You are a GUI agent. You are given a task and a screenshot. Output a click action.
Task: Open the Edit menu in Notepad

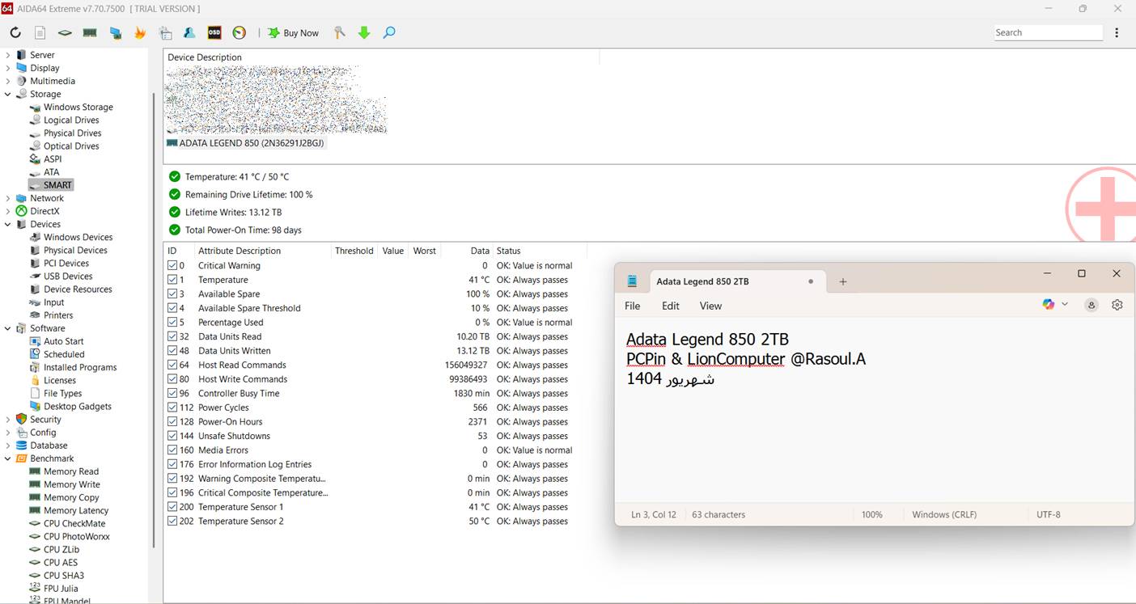(671, 306)
